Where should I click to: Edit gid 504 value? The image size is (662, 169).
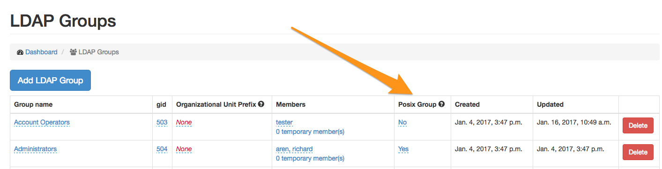pos(162,149)
